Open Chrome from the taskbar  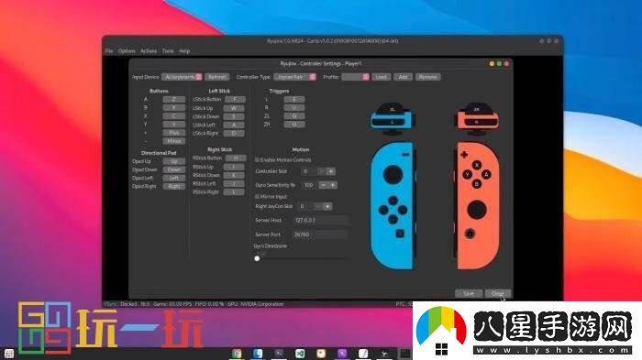click(237, 354)
